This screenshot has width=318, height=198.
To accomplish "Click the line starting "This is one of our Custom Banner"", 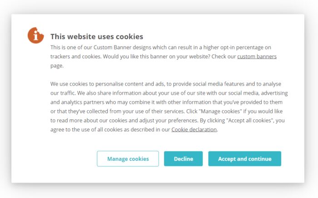I will (x=160, y=47).
